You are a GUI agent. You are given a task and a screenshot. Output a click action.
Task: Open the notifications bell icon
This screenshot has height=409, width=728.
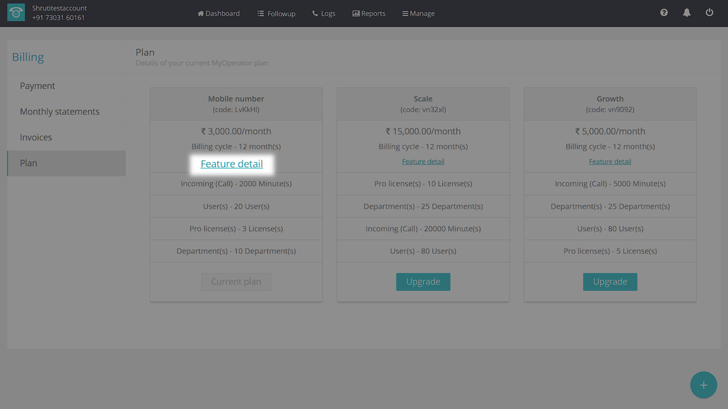(686, 12)
